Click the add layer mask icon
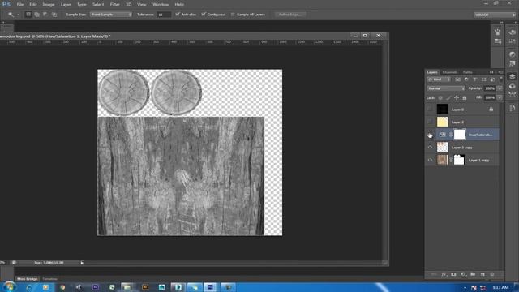519x292 pixels. 453,274
